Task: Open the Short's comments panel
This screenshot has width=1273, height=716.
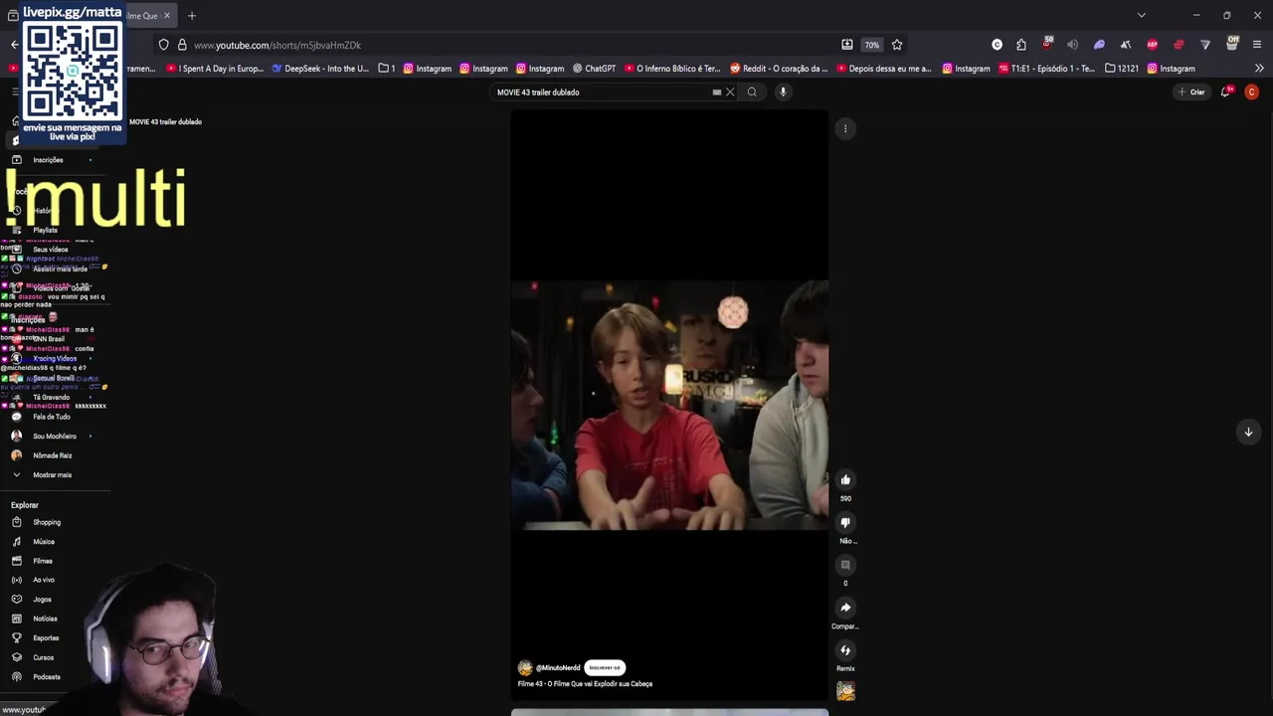Action: (x=845, y=565)
